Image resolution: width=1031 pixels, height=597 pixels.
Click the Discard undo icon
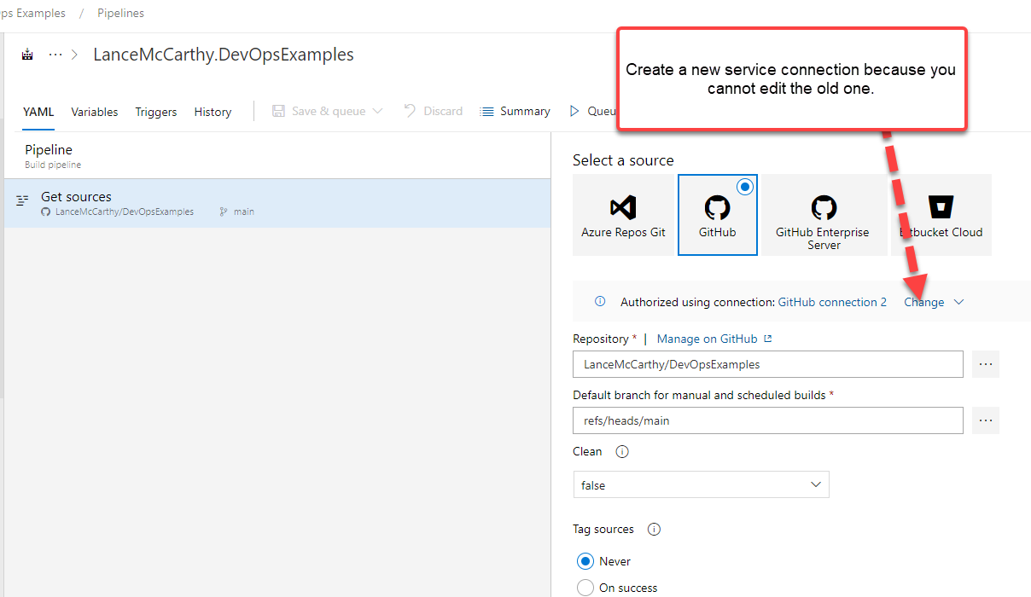pos(410,111)
